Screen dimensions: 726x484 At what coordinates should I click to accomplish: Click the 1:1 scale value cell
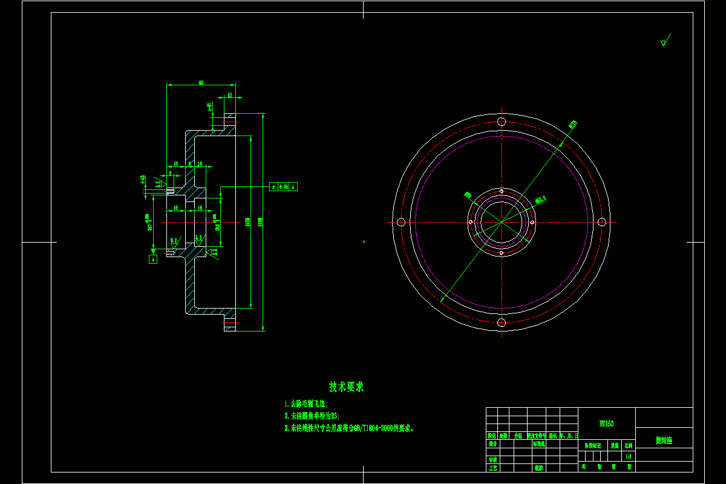(629, 457)
